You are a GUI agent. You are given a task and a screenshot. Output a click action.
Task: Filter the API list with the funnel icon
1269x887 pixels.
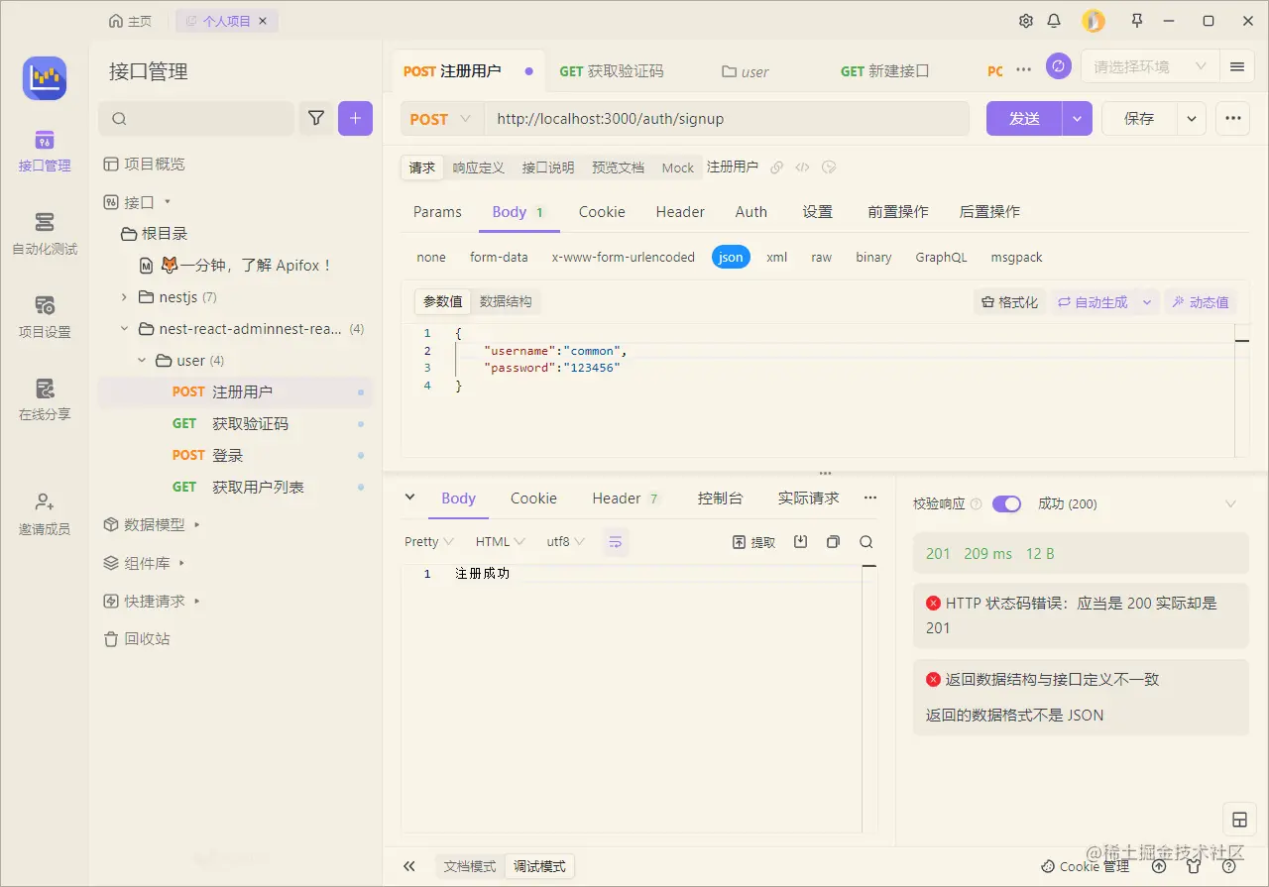[315, 118]
